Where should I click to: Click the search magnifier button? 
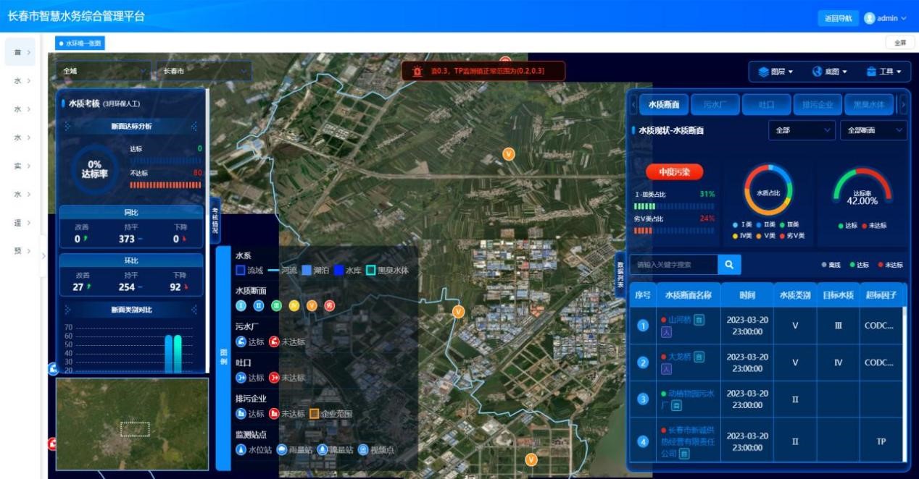pyautogui.click(x=729, y=265)
